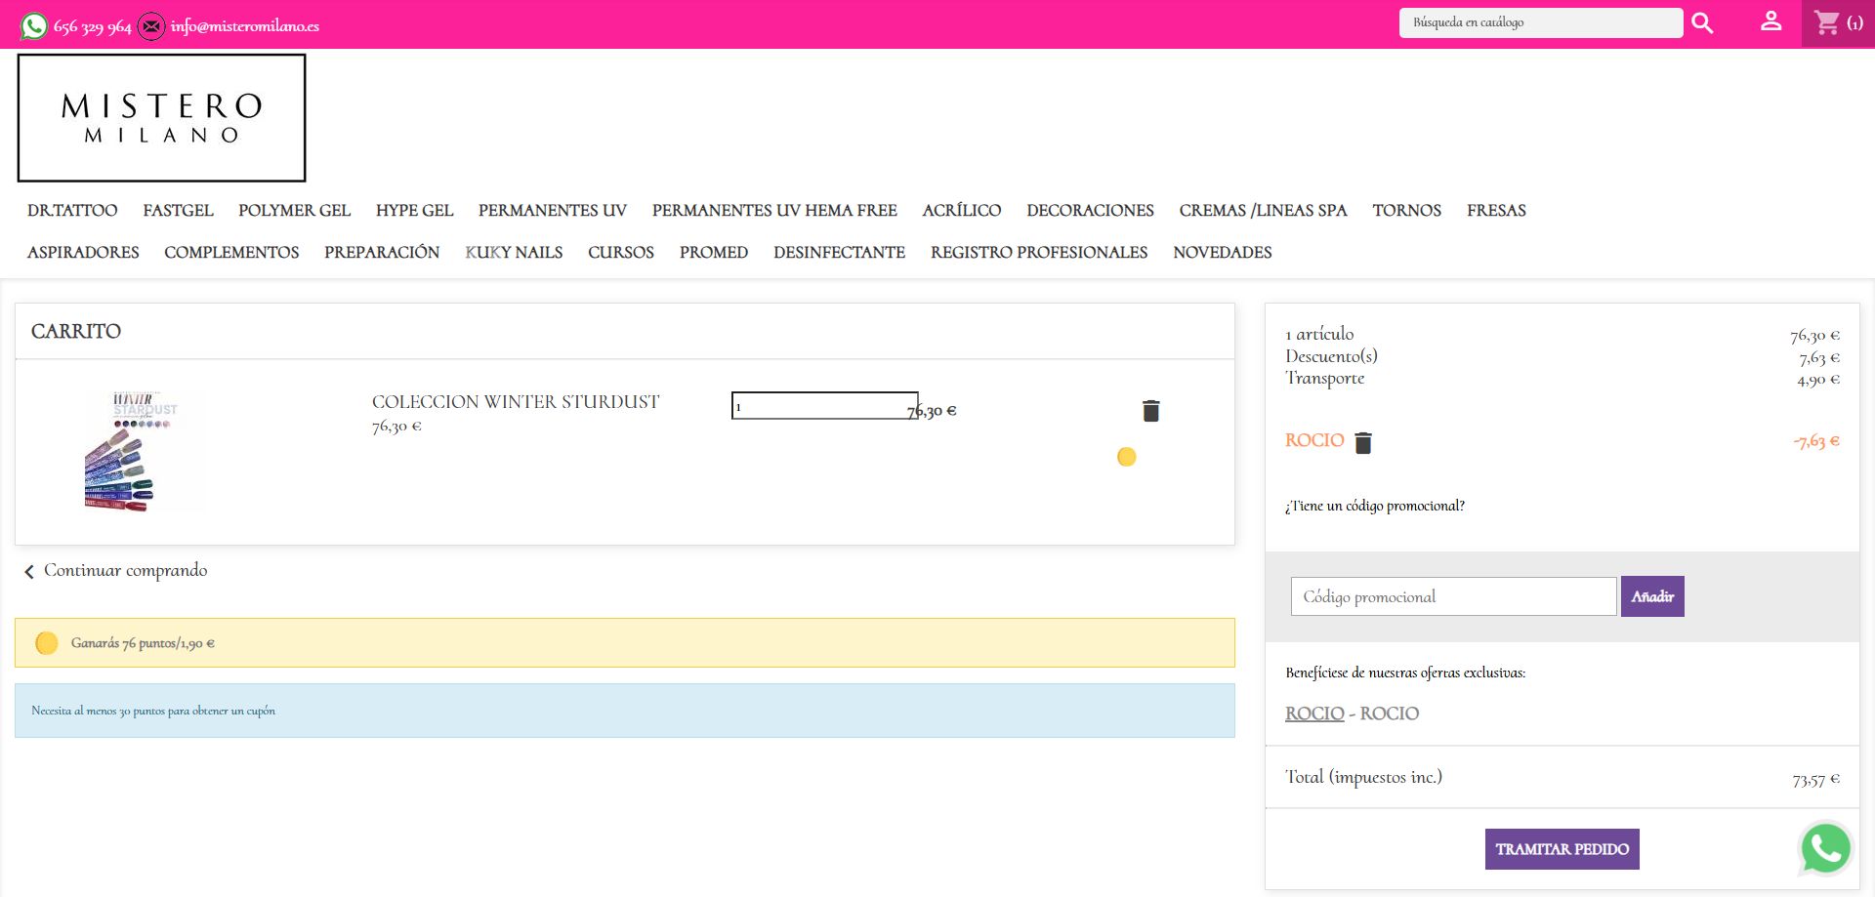Browse the DECORACIONES category

1090,211
